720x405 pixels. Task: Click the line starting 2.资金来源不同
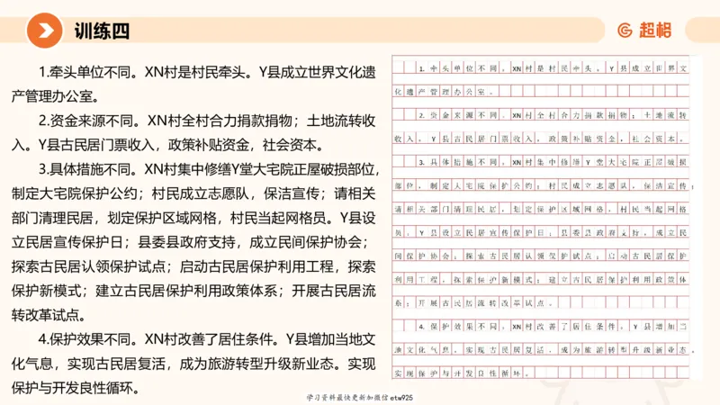pyautogui.click(x=207, y=121)
